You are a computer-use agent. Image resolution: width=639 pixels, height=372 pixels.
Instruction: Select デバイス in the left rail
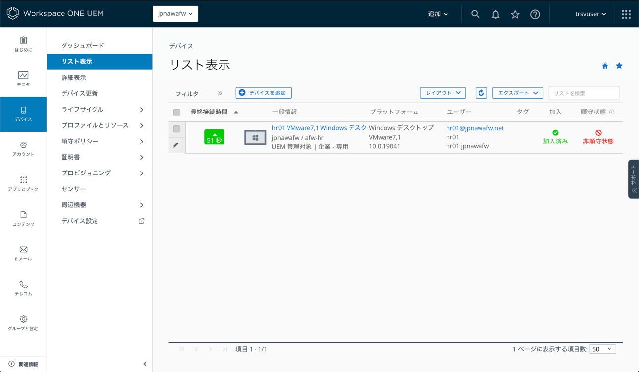coord(23,114)
